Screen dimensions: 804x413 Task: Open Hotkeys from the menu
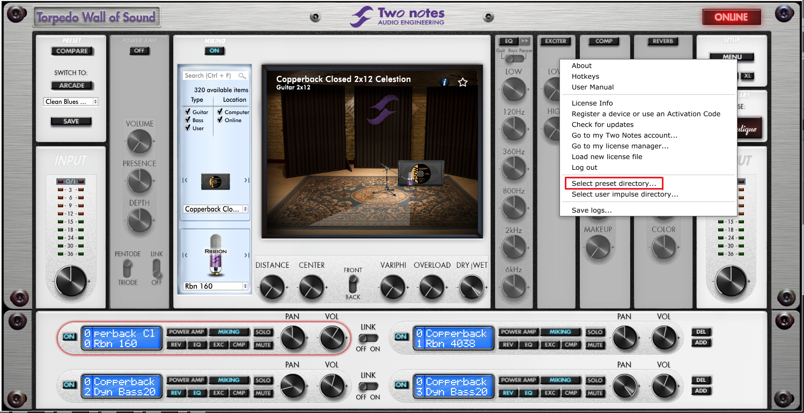pyautogui.click(x=586, y=77)
